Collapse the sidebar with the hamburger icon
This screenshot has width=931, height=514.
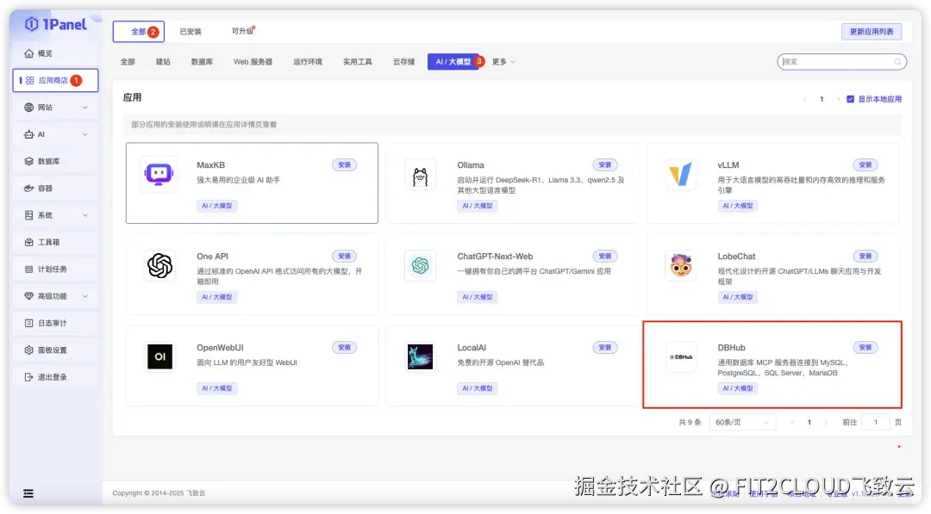(28, 493)
